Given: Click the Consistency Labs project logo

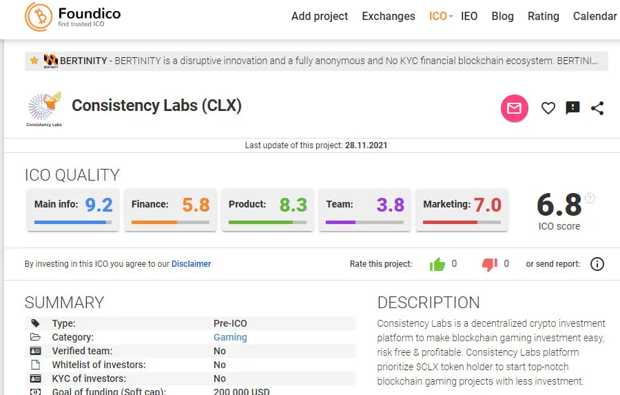Looking at the screenshot, I should pos(44,109).
